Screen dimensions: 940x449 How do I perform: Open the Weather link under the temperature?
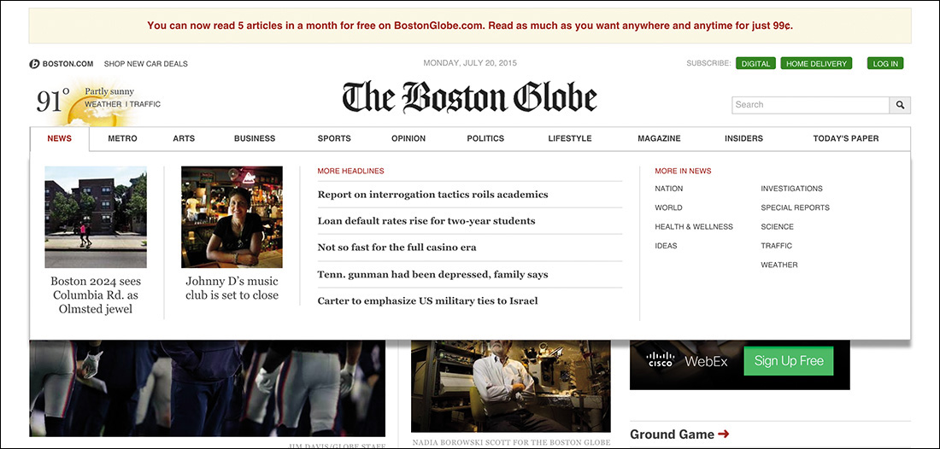103,104
